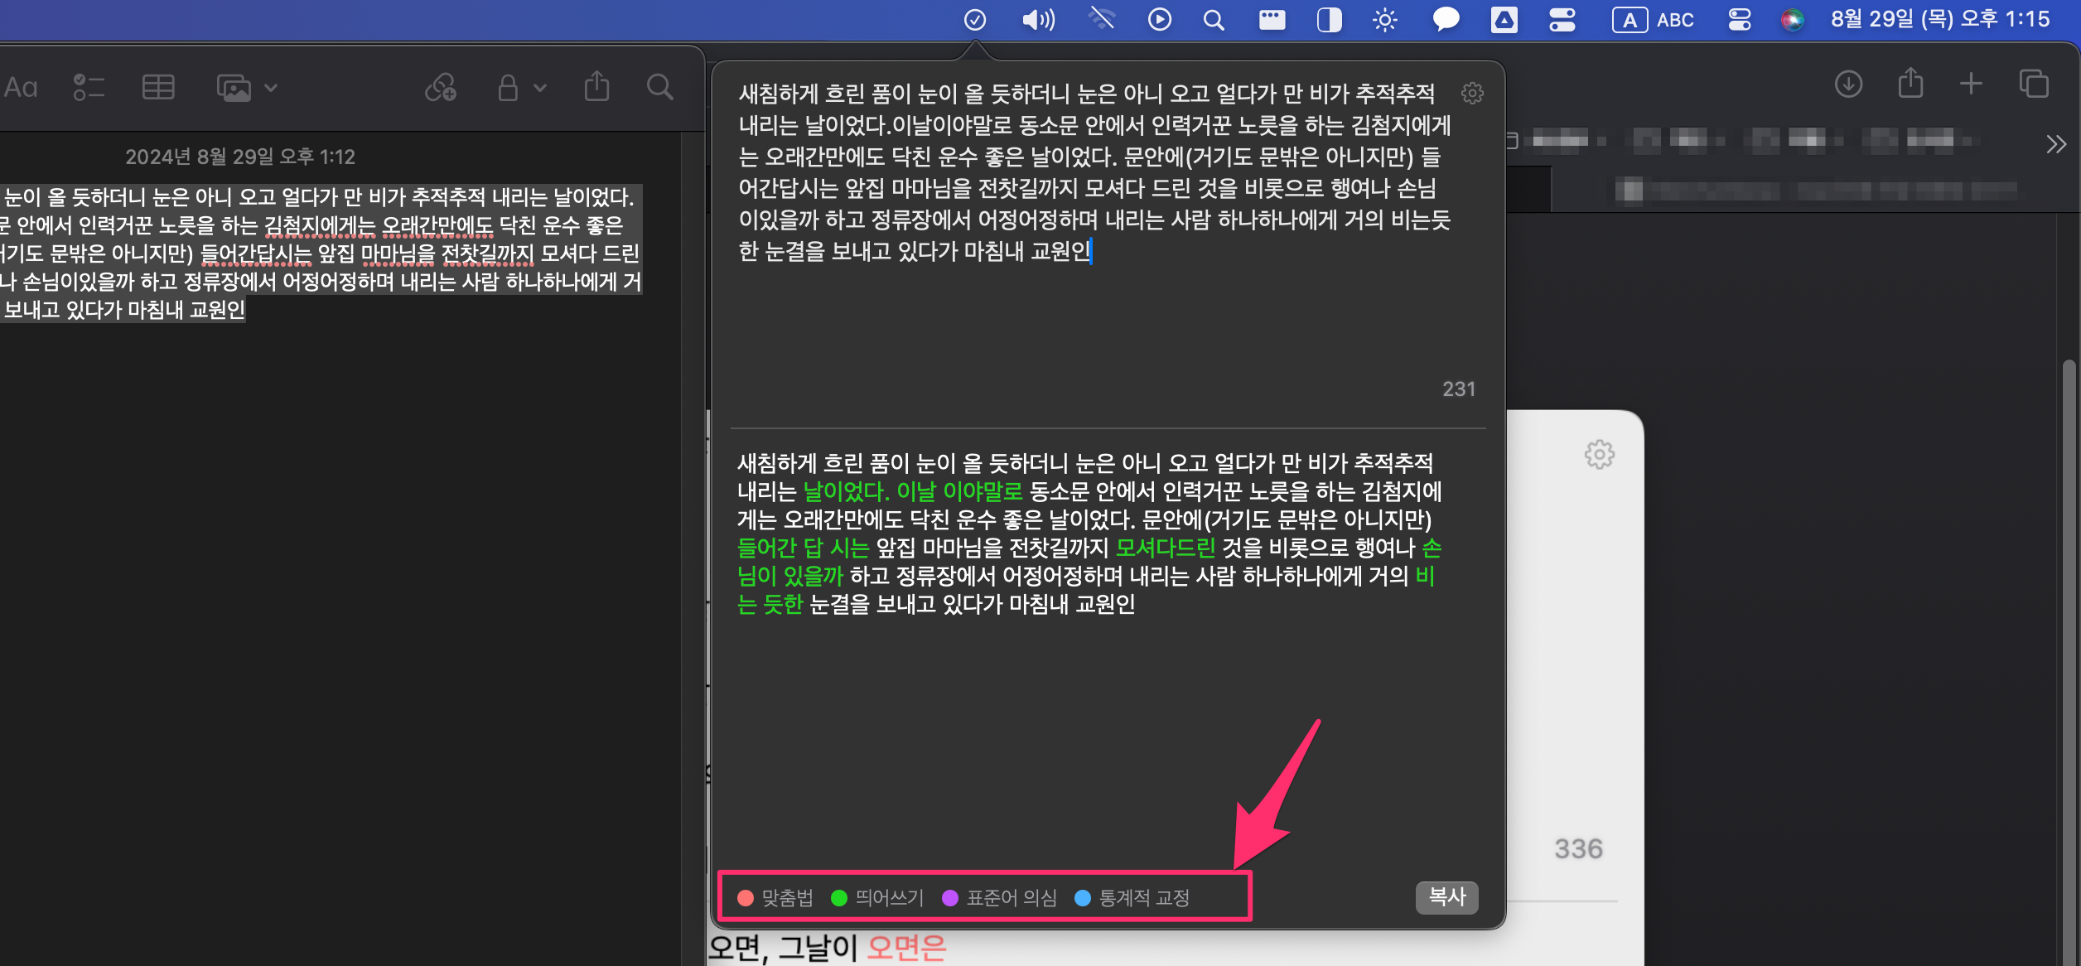Open the popup's top settings gear
This screenshot has width=2081, height=966.
pyautogui.click(x=1472, y=93)
